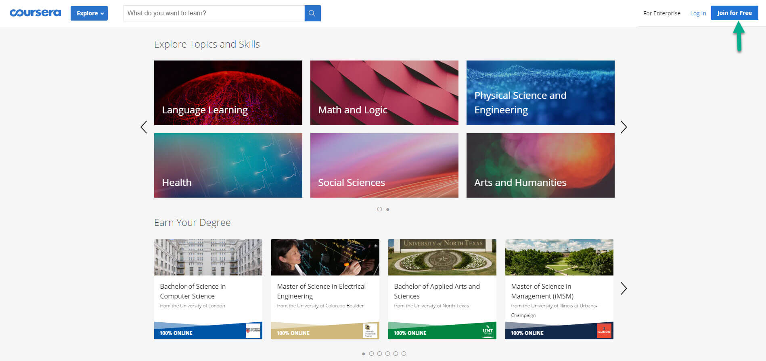The height and width of the screenshot is (361, 766).
Task: Select sixth degrees carousel page dot
Action: click(x=404, y=354)
